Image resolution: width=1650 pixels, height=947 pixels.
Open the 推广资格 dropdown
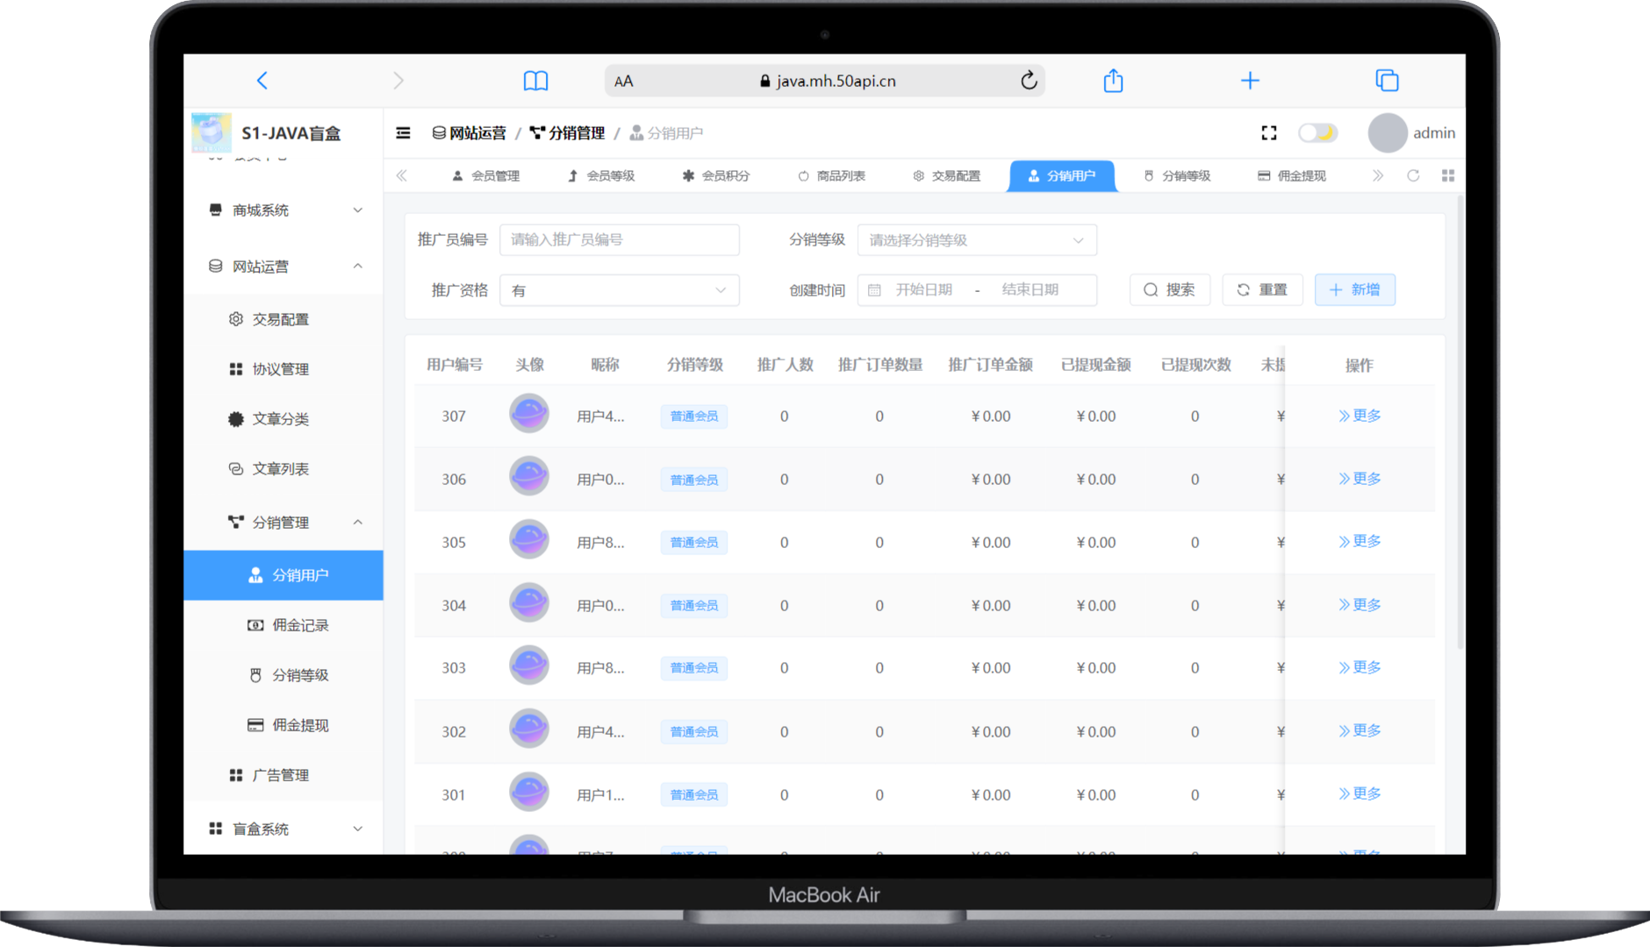coord(619,290)
